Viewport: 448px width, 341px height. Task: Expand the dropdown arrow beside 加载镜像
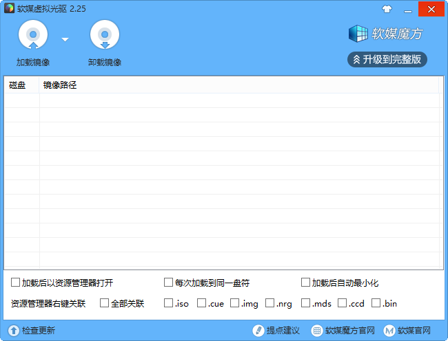65,39
